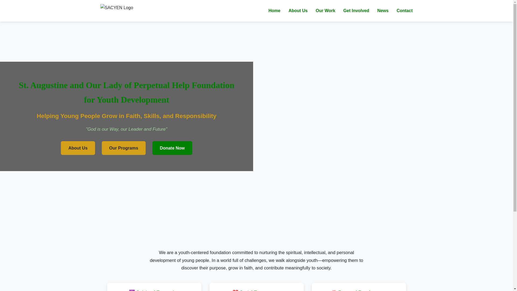This screenshot has width=517, height=291.
Task: Open the Home nav link
Action: 274,11
